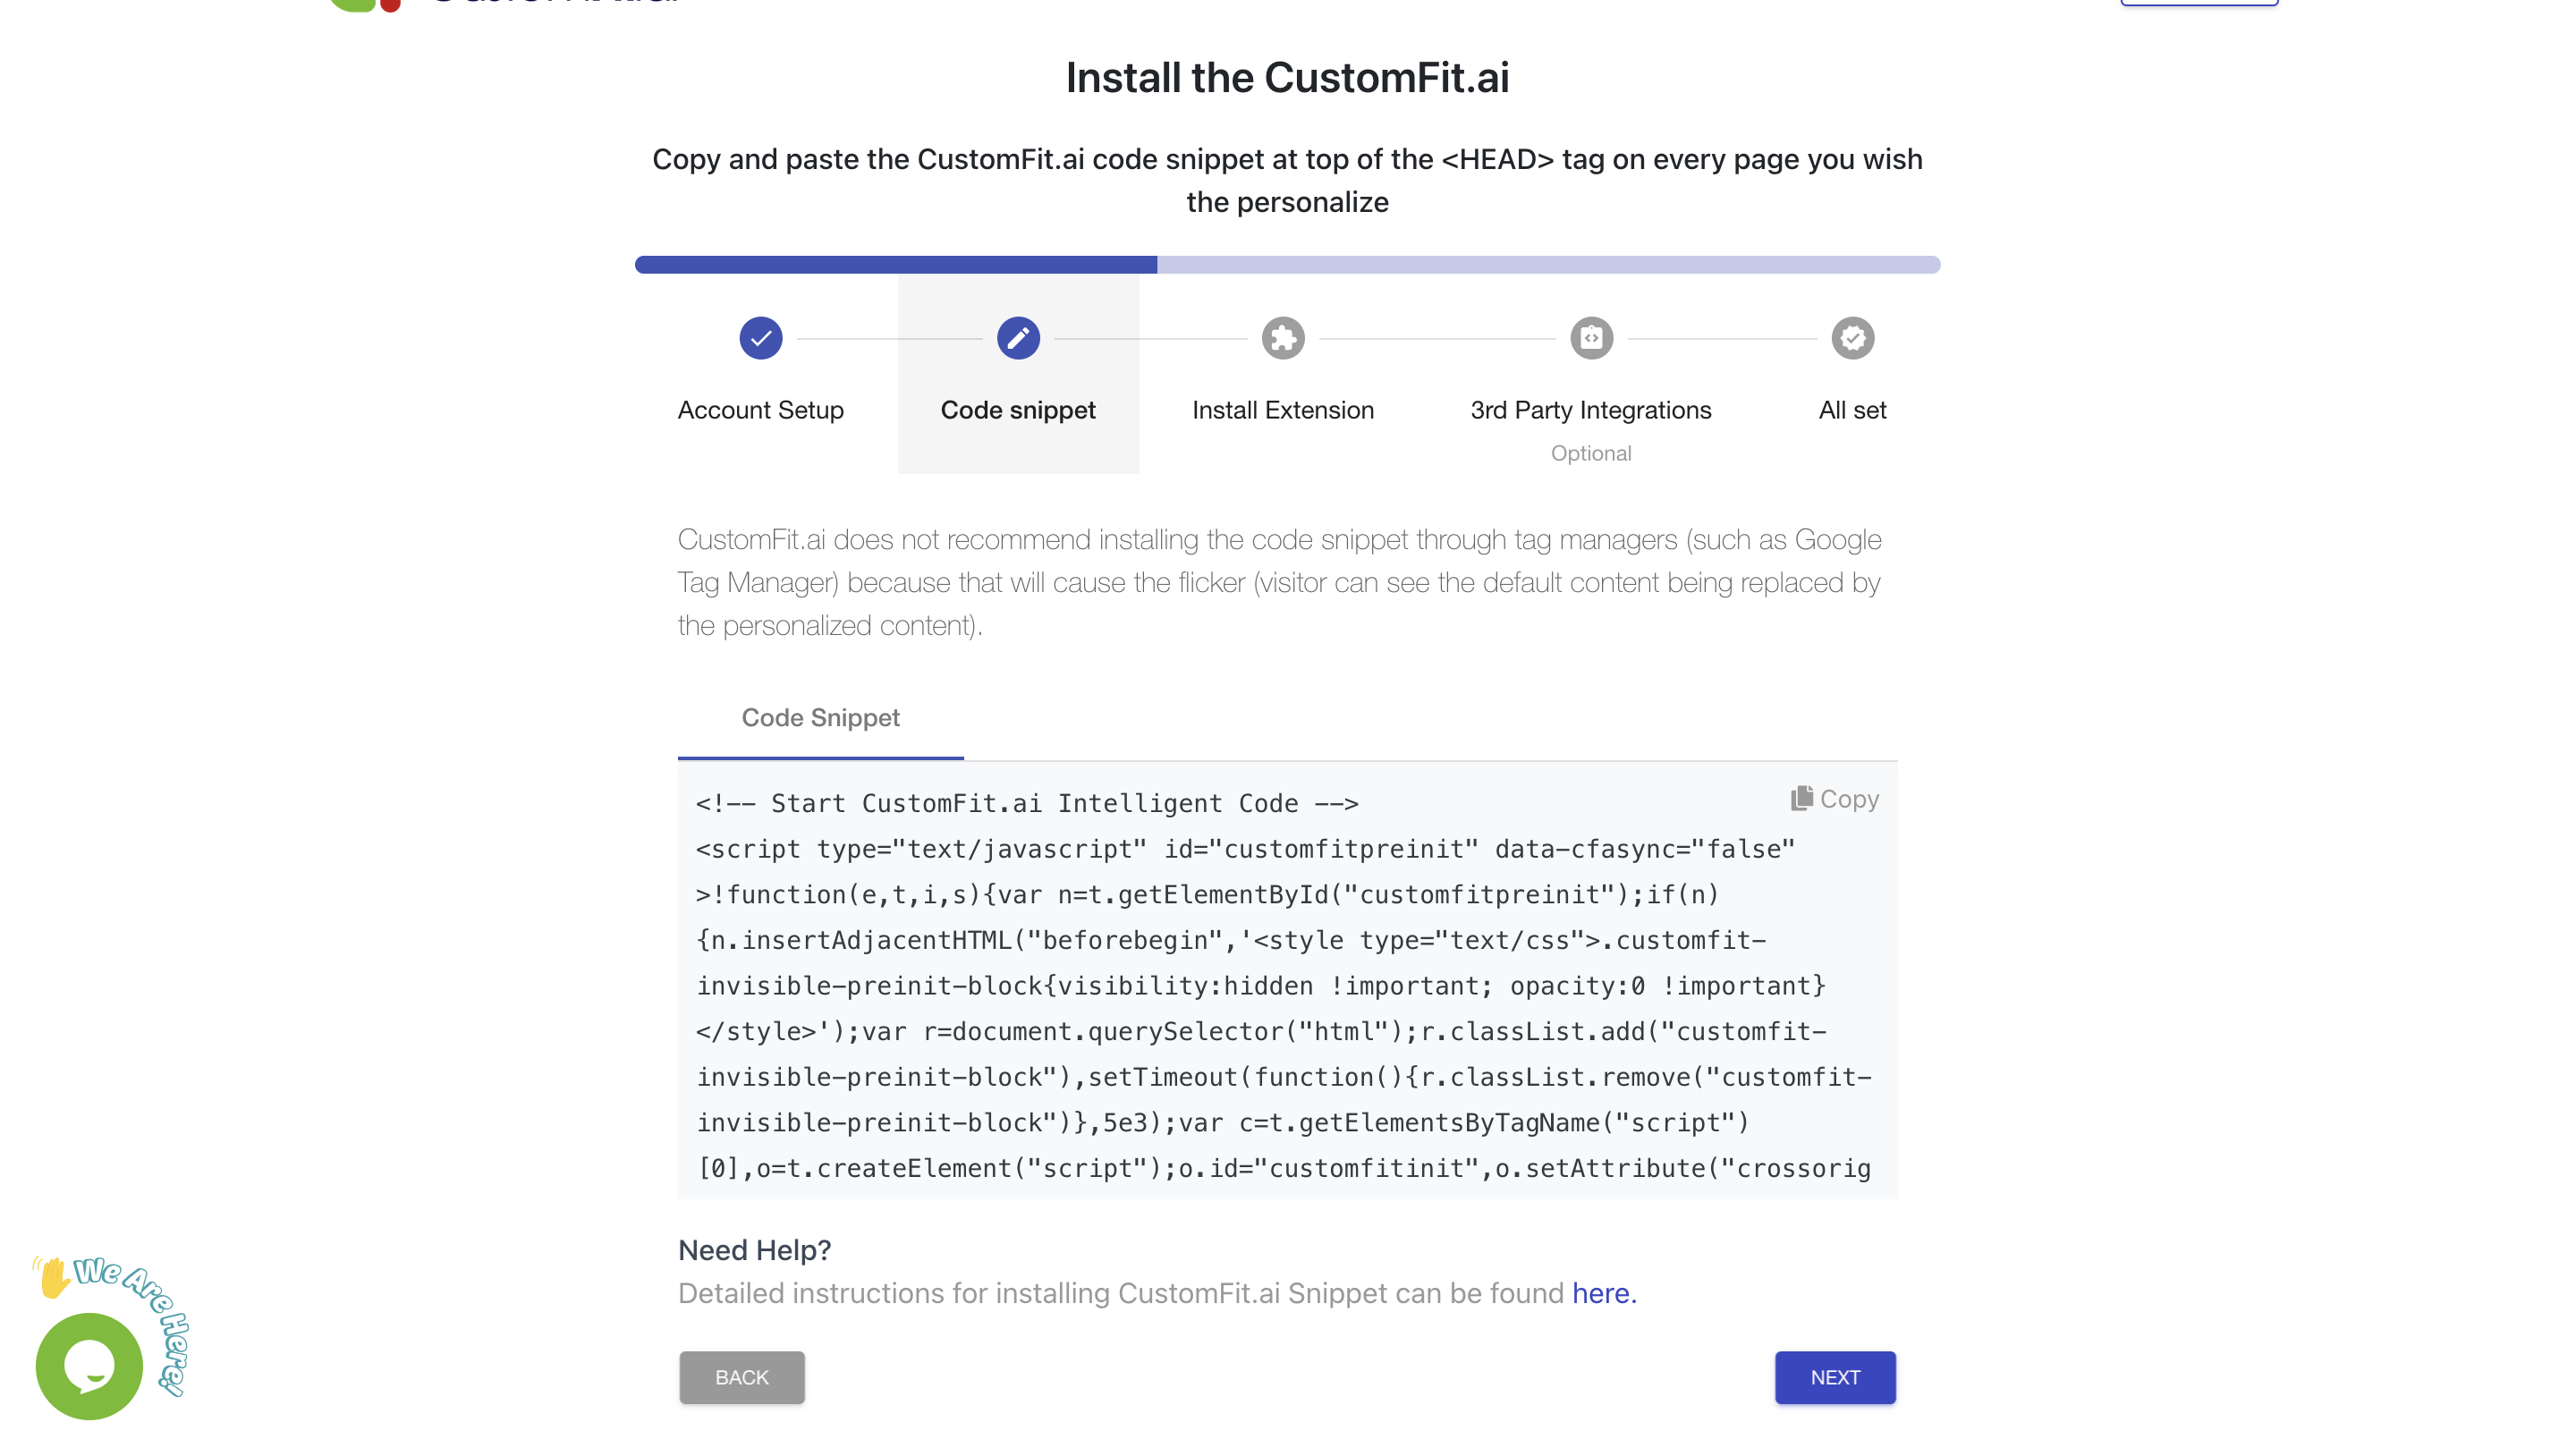
Task: Select the Code Snippet tab
Action: point(820,718)
